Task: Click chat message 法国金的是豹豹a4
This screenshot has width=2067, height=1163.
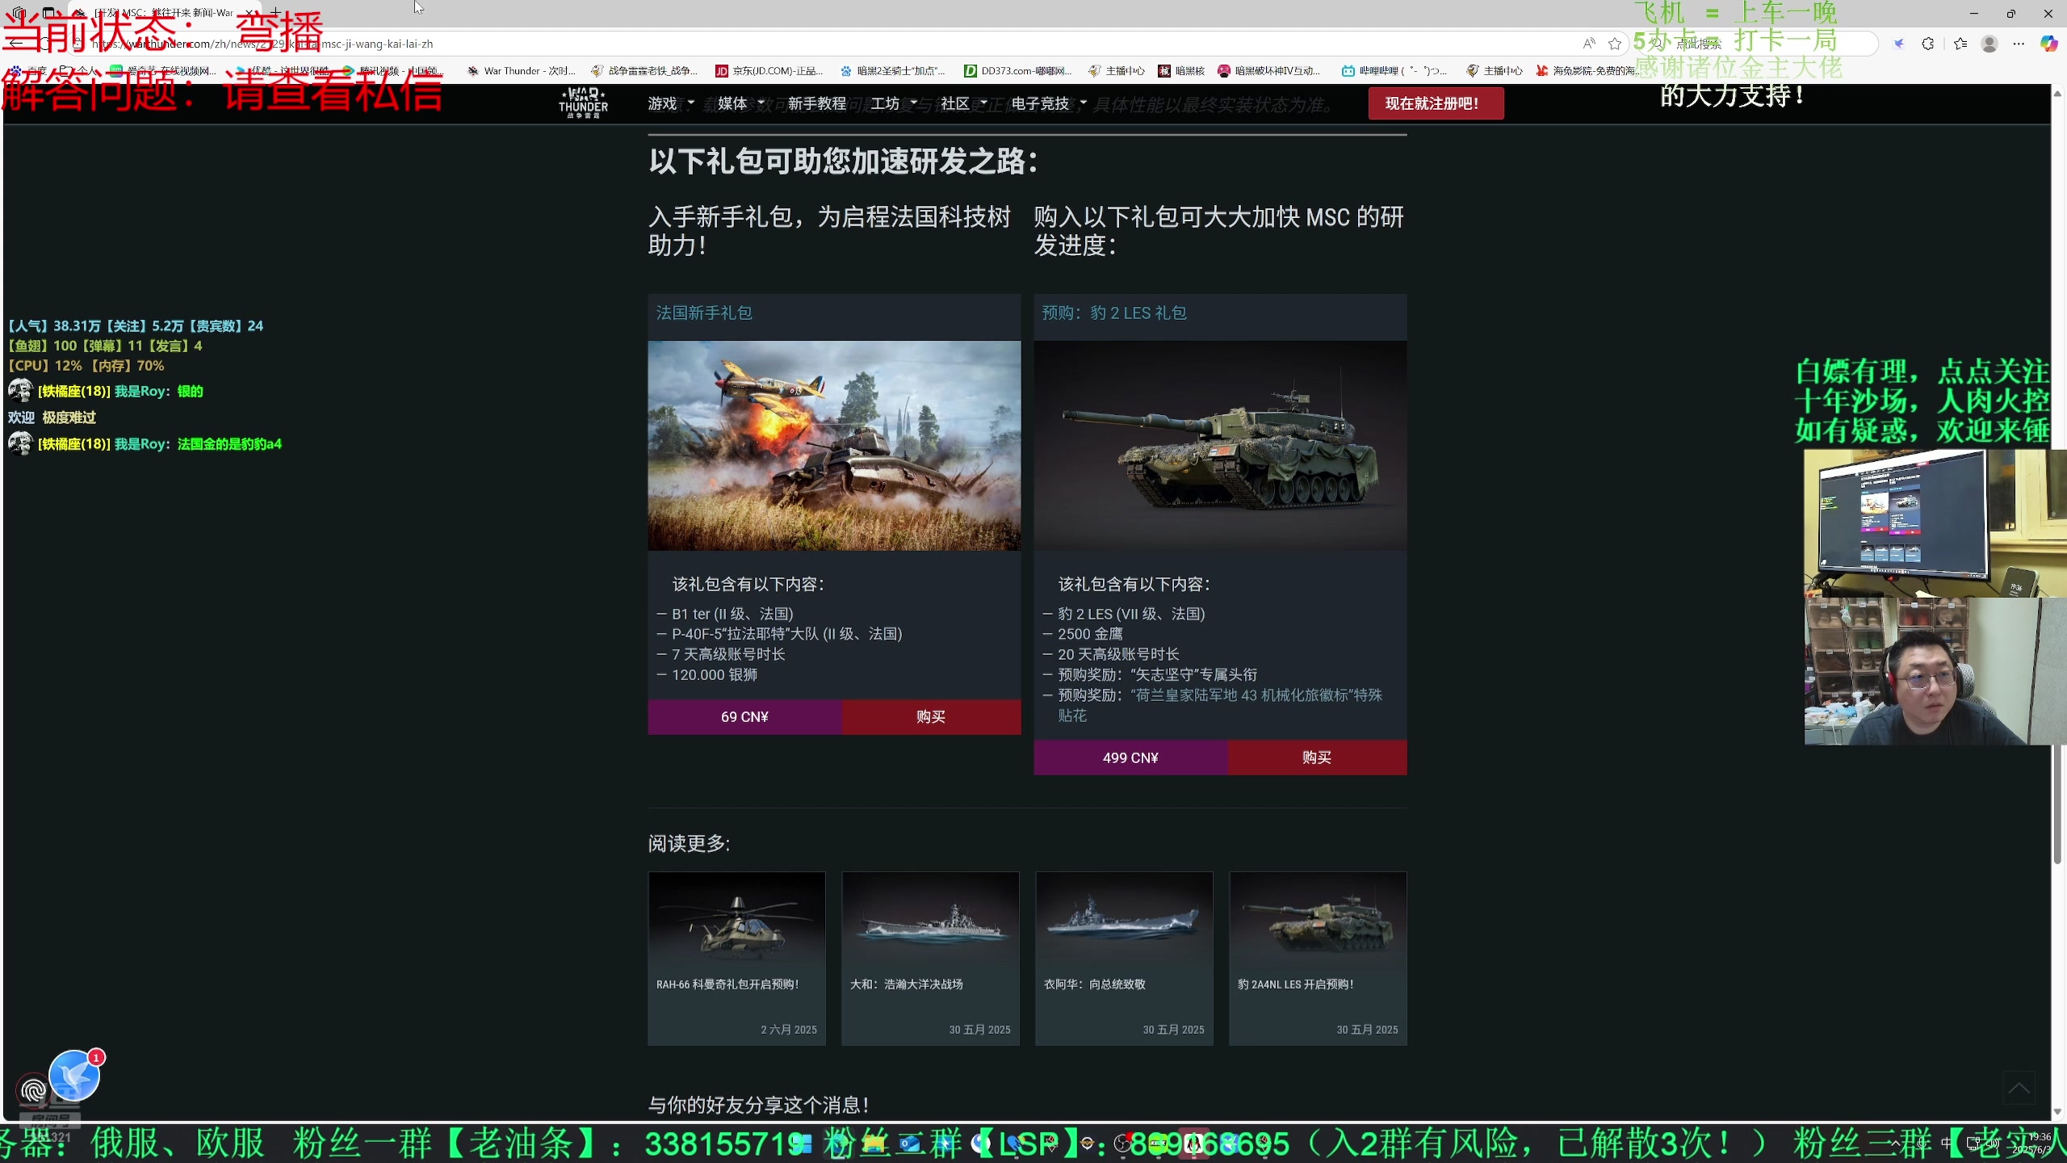Action: (229, 444)
